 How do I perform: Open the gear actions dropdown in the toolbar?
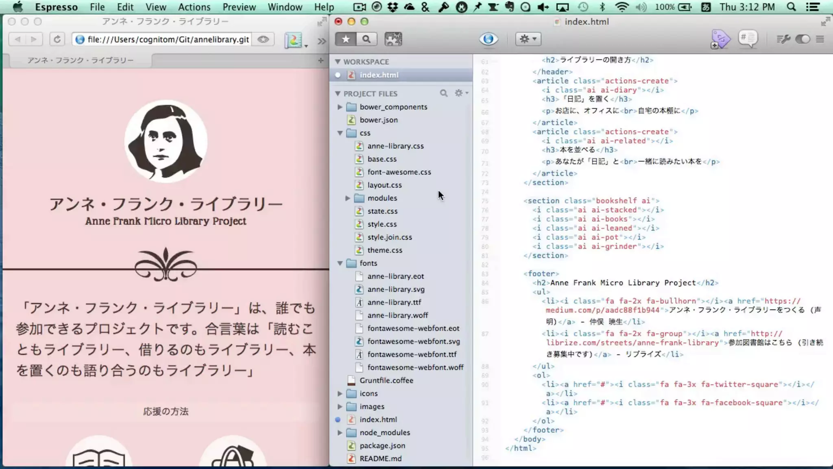(x=528, y=39)
